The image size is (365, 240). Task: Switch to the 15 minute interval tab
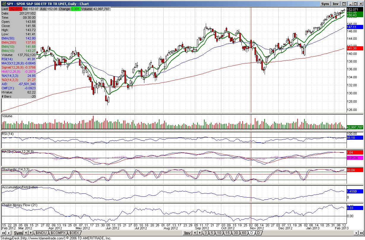click(227, 233)
